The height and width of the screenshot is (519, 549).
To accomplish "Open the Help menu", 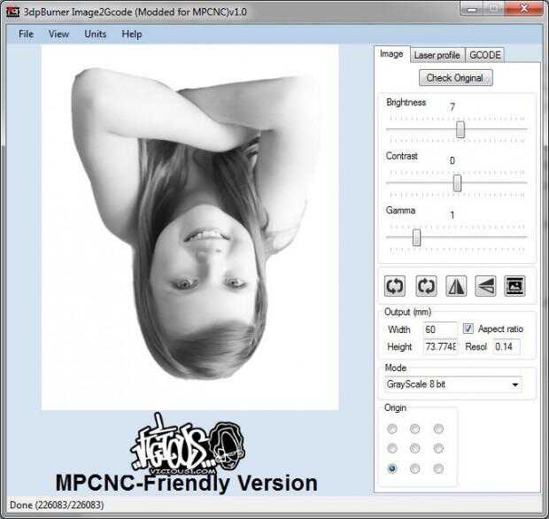I will (x=132, y=34).
